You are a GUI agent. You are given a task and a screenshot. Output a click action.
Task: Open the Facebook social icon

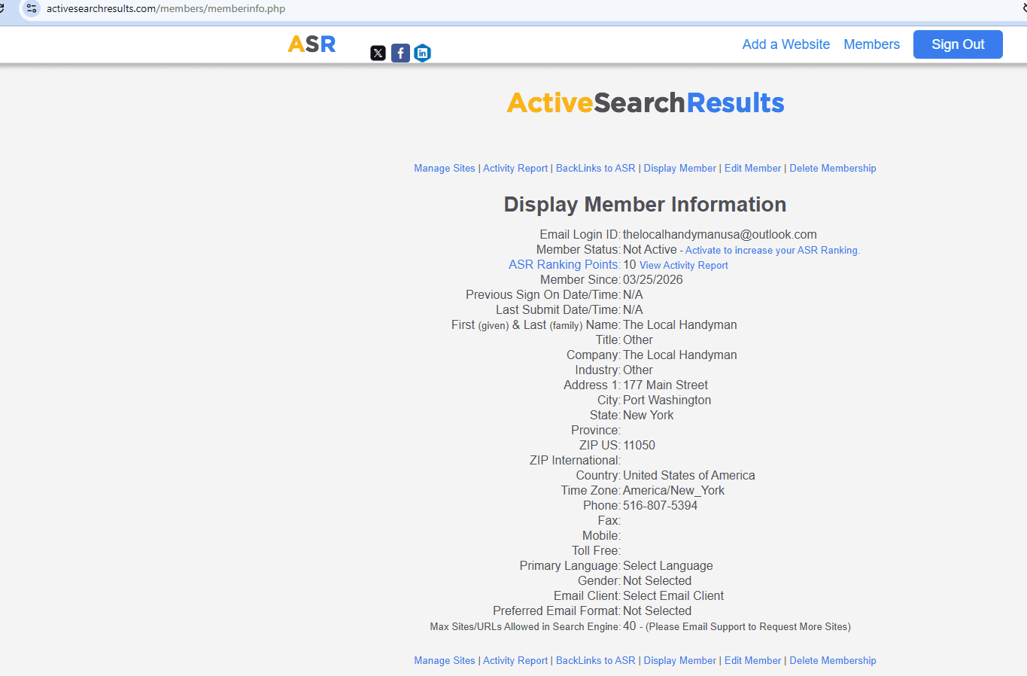click(x=400, y=53)
